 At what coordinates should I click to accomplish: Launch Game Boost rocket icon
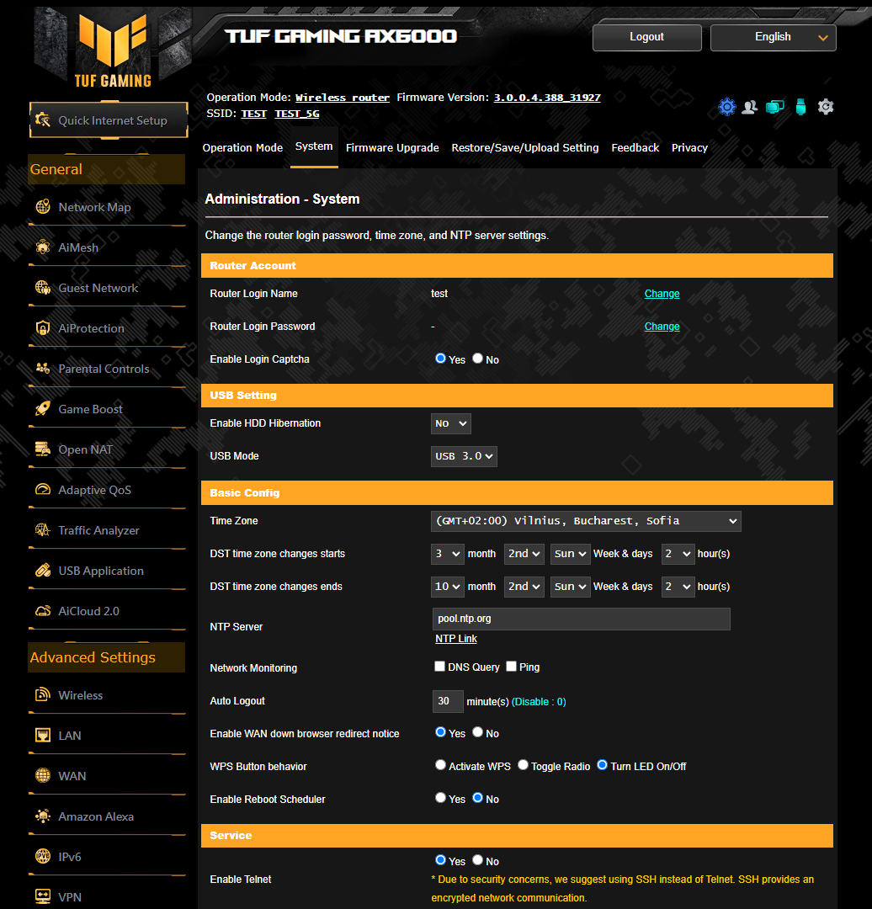click(x=43, y=409)
